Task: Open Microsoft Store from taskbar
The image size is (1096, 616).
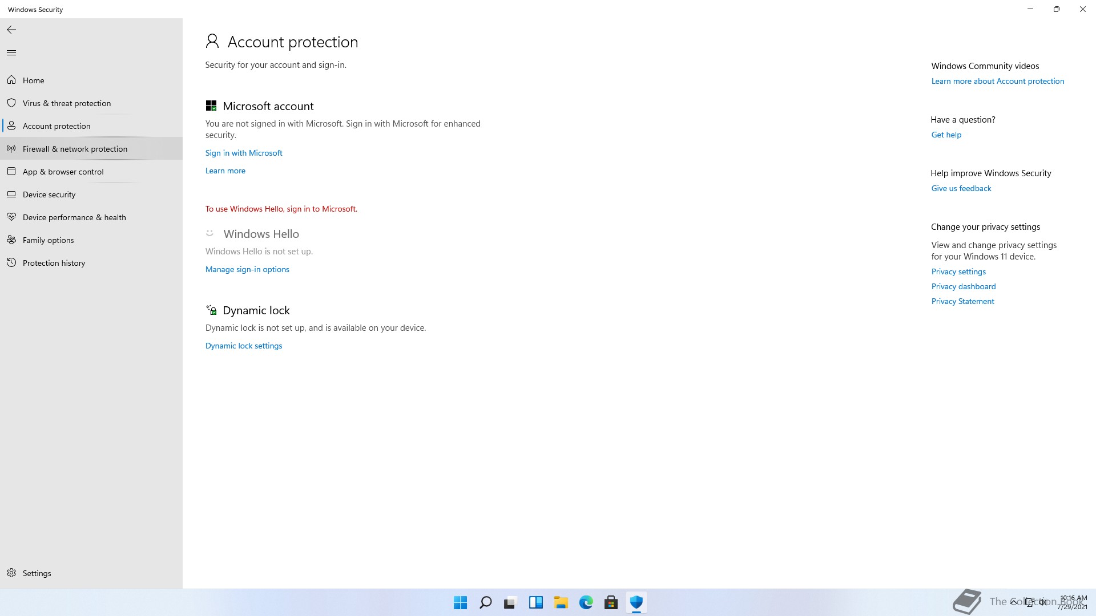Action: pyautogui.click(x=611, y=602)
